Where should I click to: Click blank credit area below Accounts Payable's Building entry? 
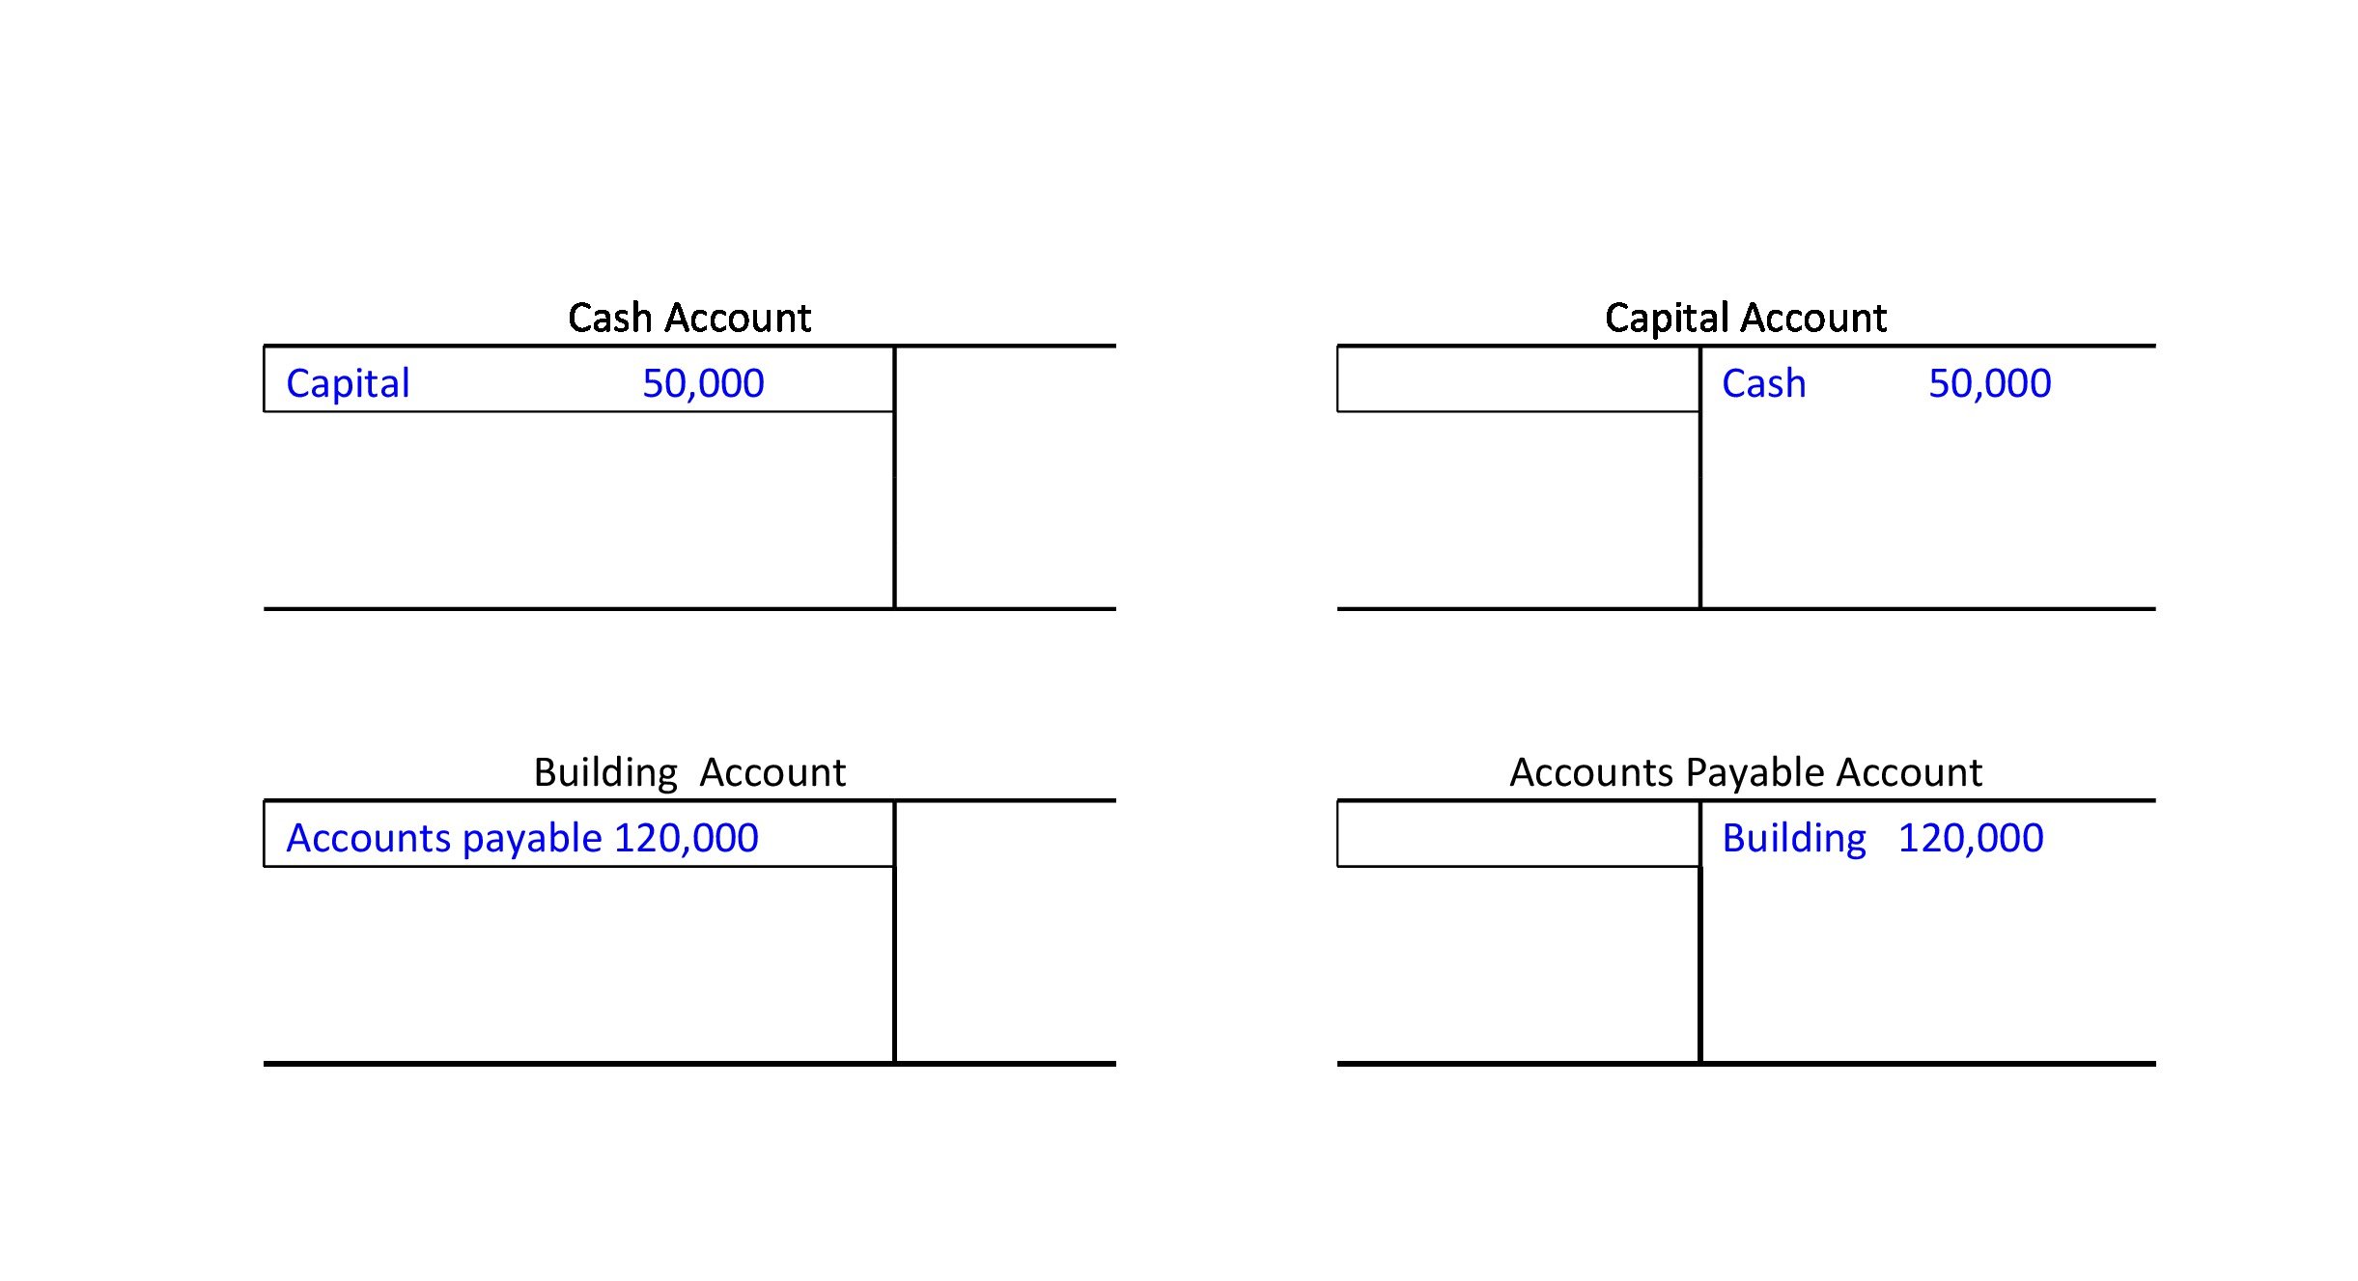click(x=1926, y=964)
